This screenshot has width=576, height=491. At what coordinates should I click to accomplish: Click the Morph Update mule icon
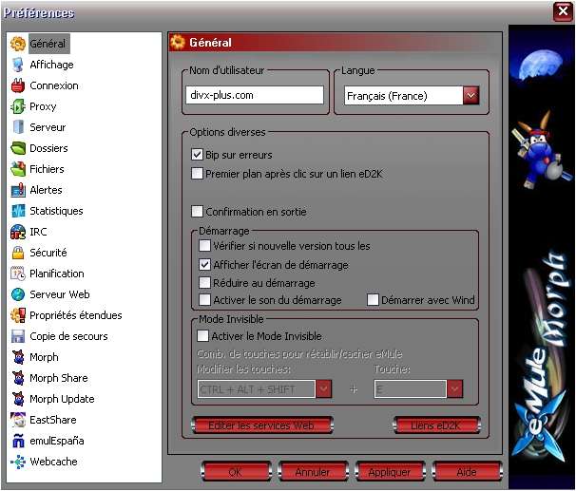(x=18, y=399)
